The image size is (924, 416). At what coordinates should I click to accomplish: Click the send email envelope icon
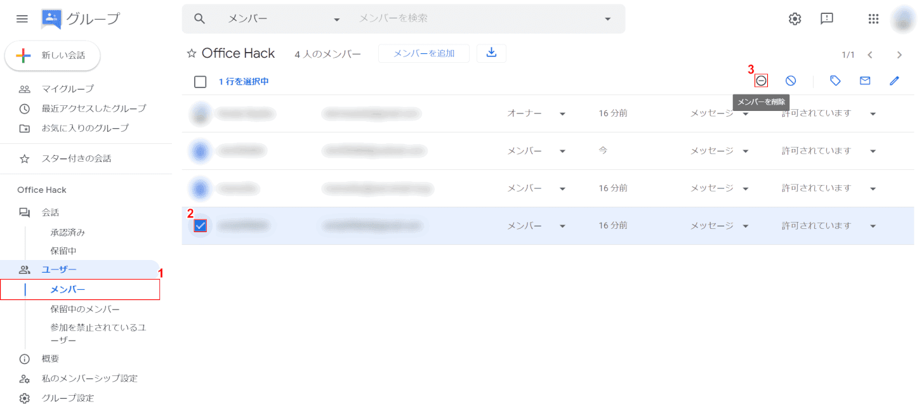point(865,81)
